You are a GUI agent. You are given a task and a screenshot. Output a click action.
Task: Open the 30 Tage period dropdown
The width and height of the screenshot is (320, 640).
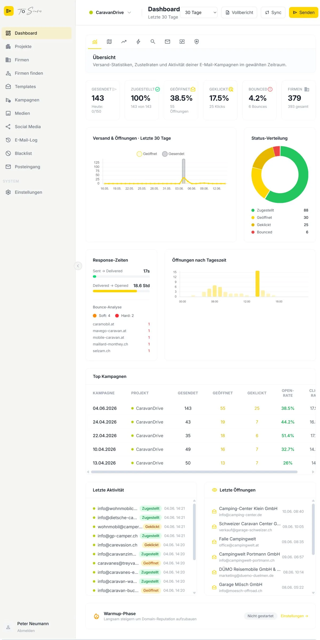(199, 13)
